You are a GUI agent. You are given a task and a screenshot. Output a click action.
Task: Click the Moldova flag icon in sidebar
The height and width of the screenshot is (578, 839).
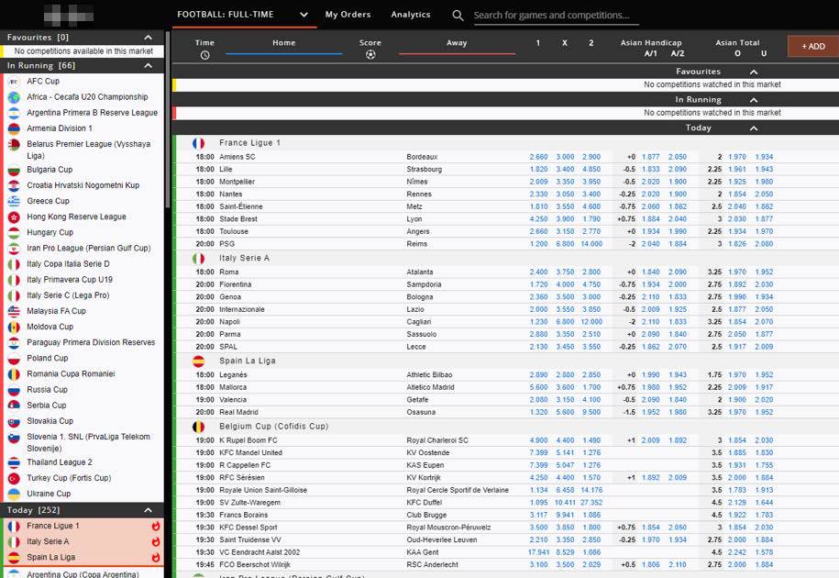[14, 327]
